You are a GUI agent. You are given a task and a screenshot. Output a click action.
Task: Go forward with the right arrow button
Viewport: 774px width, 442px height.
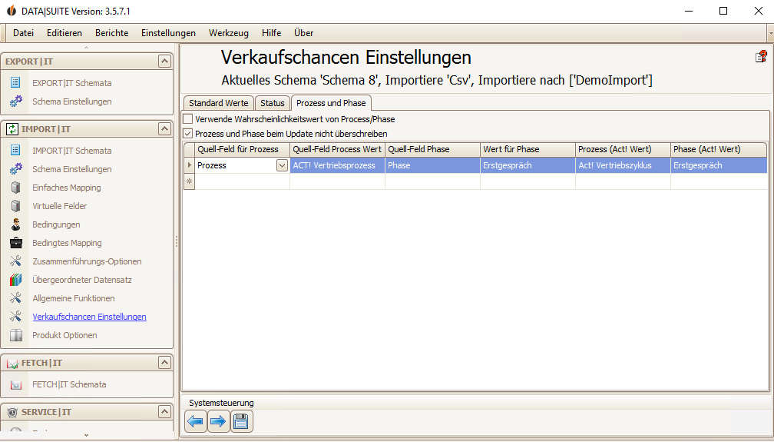click(x=218, y=422)
